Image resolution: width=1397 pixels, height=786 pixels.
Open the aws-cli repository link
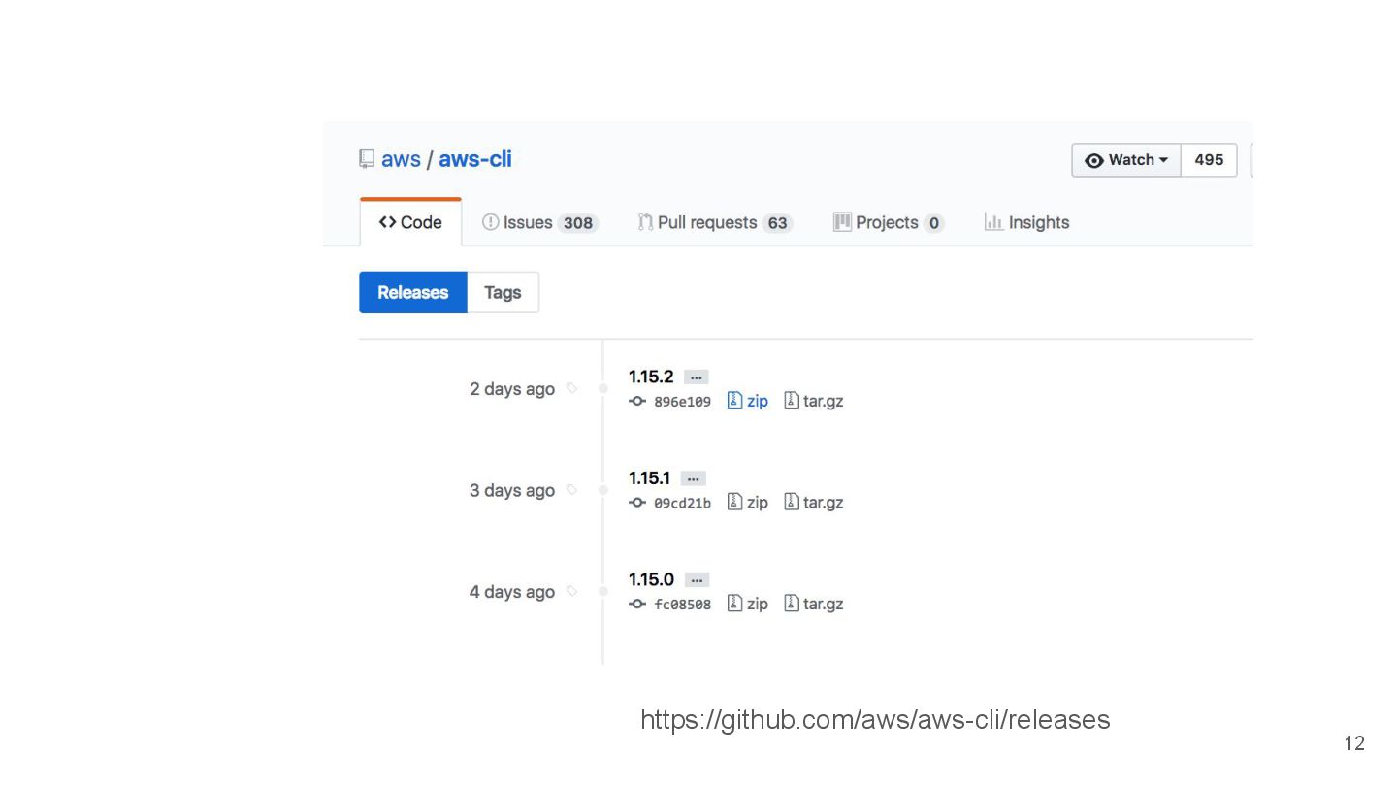pos(475,160)
